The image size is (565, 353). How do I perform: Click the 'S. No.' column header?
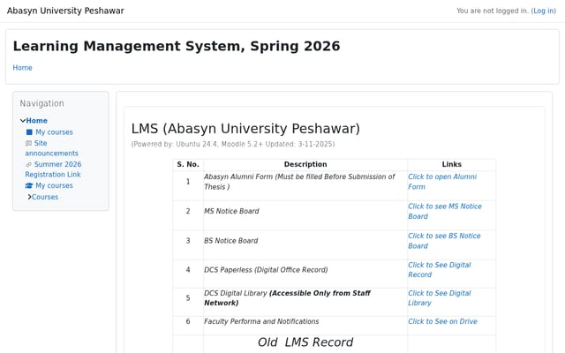188,164
